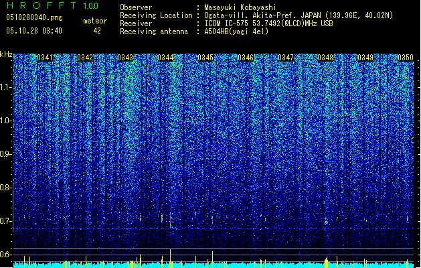The width and height of the screenshot is (421, 268).
Task: Click the Ogata-vill. Akita-Pref. JAPAN location text
Action: tap(299, 15)
